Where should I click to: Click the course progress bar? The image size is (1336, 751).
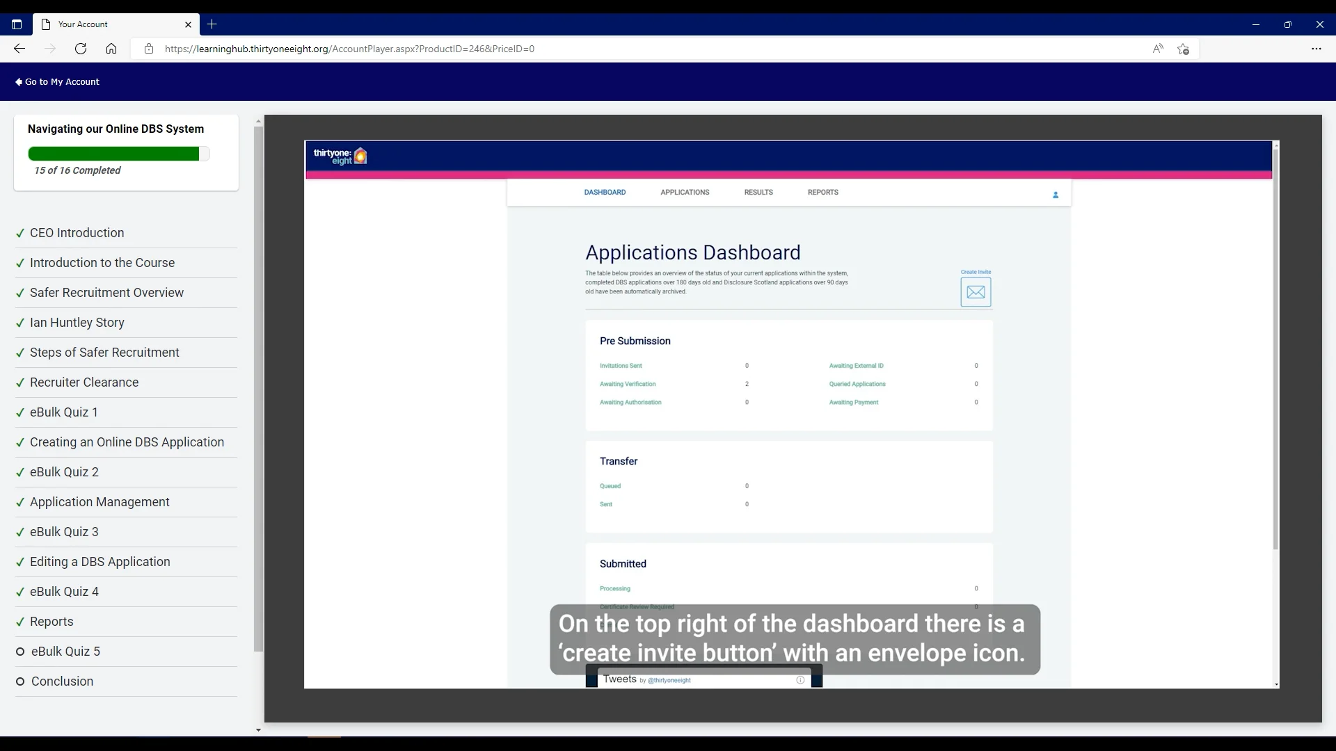pyautogui.click(x=118, y=154)
